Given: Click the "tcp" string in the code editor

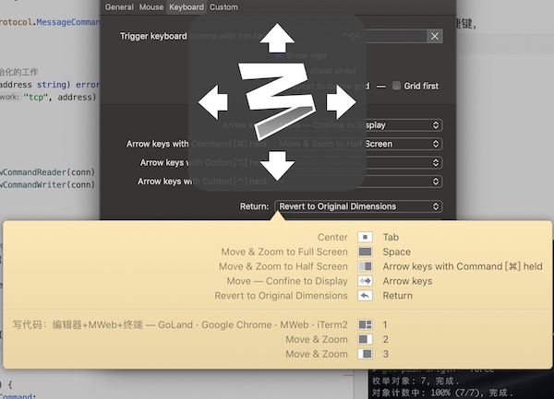Looking at the screenshot, I should point(36,97).
